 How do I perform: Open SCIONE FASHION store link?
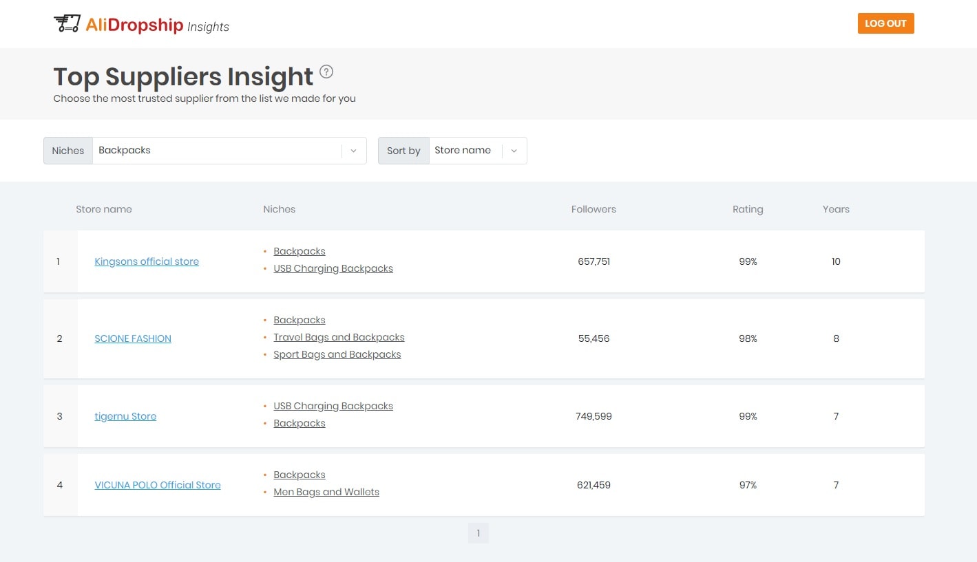[x=133, y=338]
